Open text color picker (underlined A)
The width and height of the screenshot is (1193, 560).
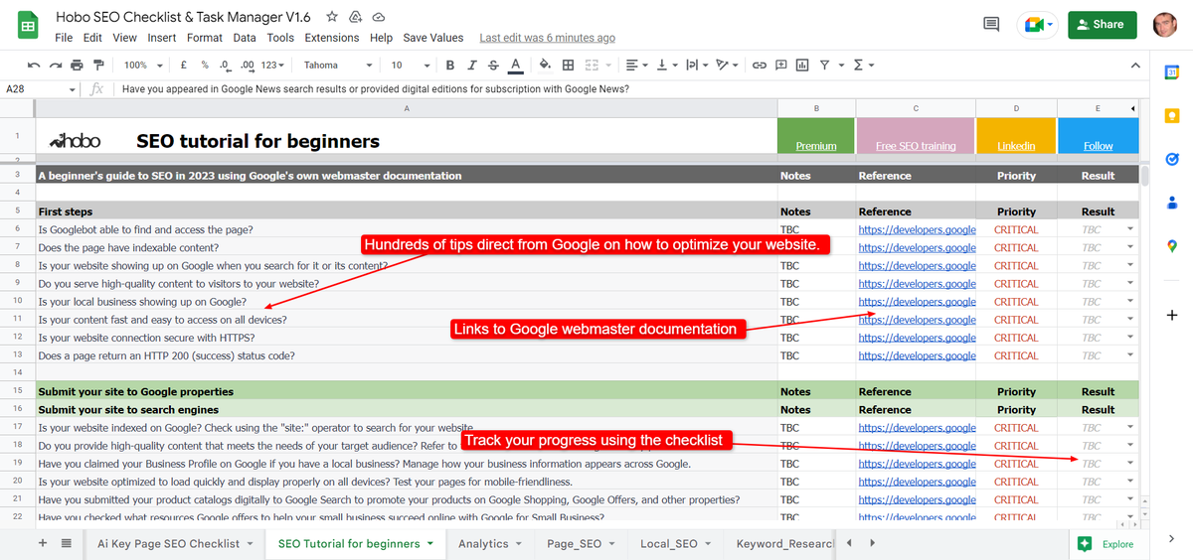coord(515,66)
